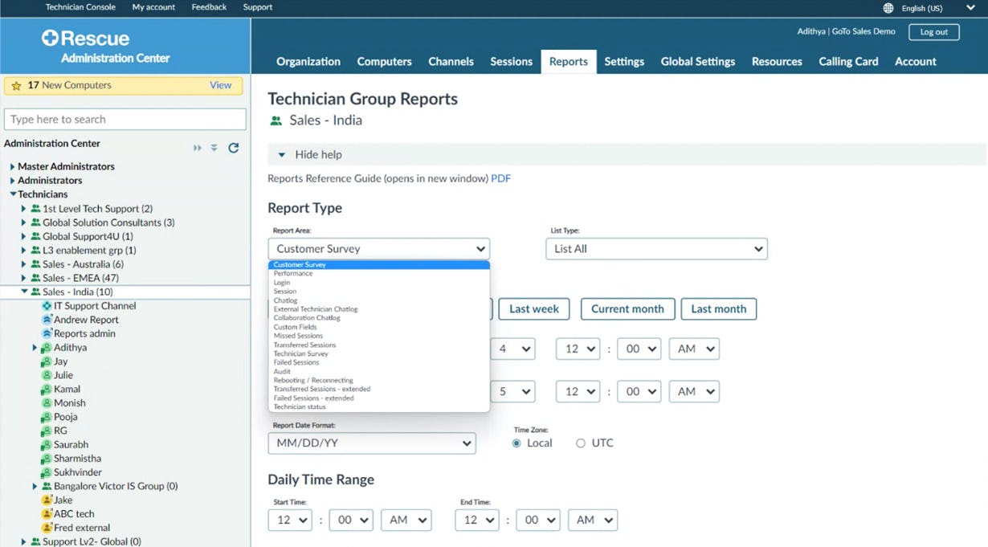988x547 pixels.
Task: Open the Report Area dropdown
Action: tap(378, 249)
